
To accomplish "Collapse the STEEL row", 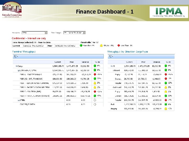I will point(19,100).
